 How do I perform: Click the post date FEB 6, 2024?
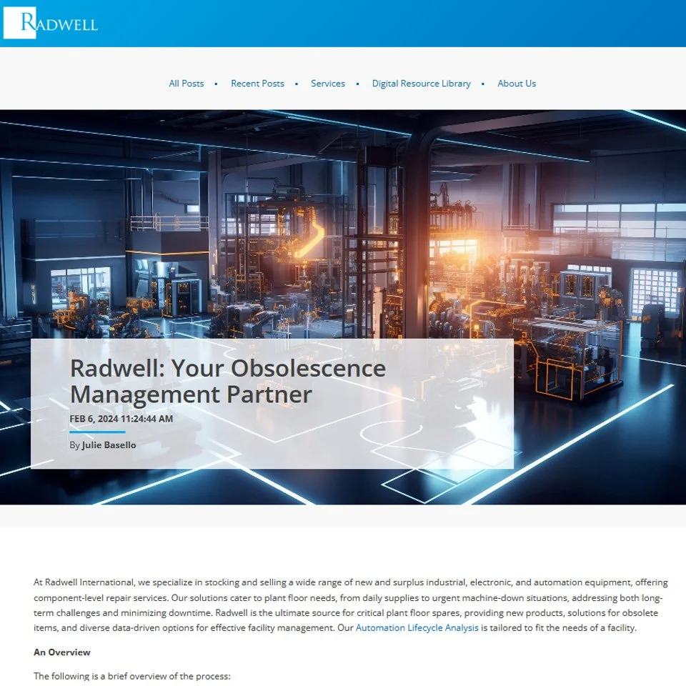121,419
